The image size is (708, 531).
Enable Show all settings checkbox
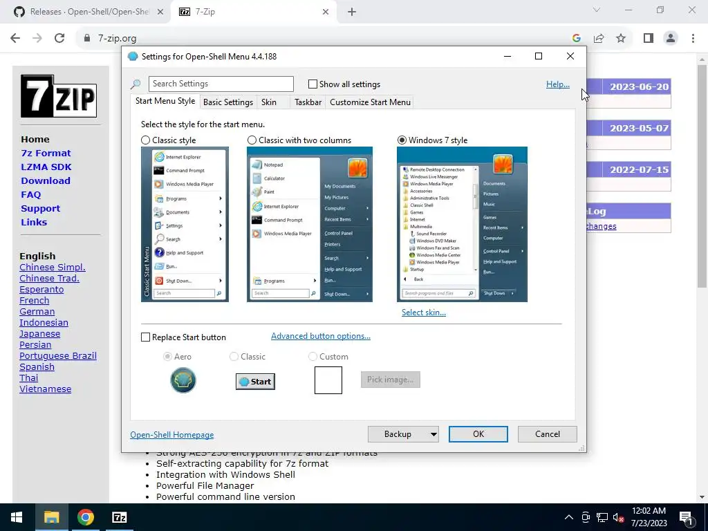pyautogui.click(x=313, y=84)
